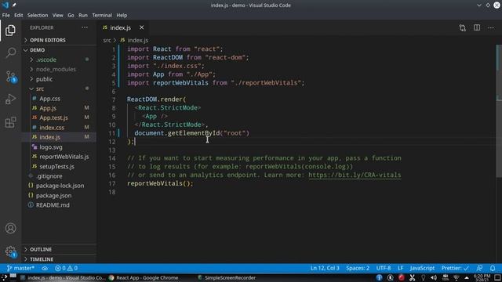Open the Explorer view in activity bar
The width and height of the screenshot is (502, 282).
point(10,31)
